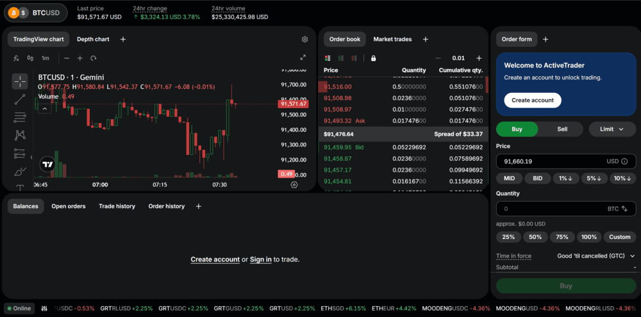The image size is (641, 317).
Task: Select the pattern drawing tool
Action: point(20,135)
